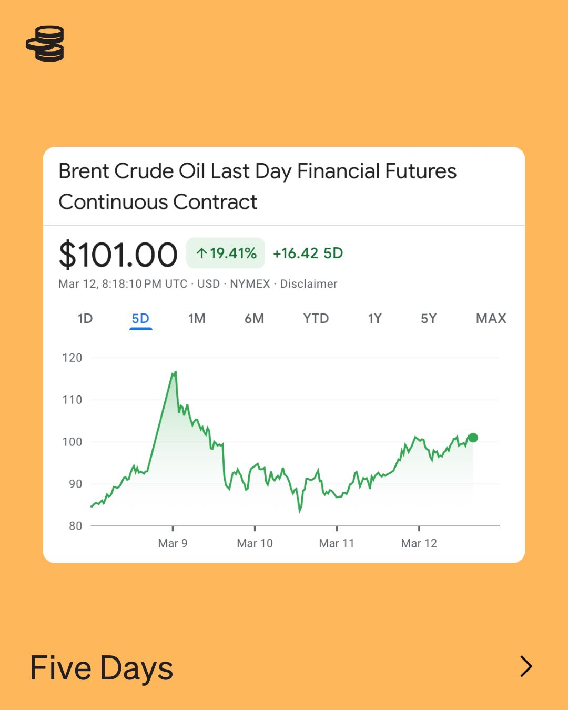Select the 1D time range tab
This screenshot has width=568, height=710.
(x=85, y=319)
